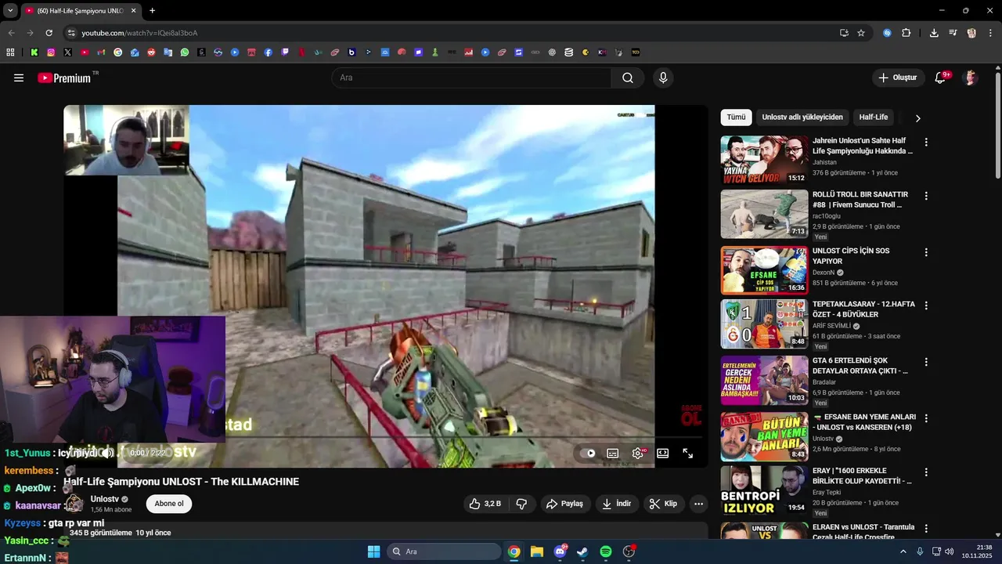Click the video progress bar
The image size is (1002, 564).
coord(385,437)
